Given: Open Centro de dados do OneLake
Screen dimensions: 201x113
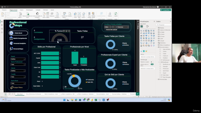Looking at the screenshot, I should point(37,15).
